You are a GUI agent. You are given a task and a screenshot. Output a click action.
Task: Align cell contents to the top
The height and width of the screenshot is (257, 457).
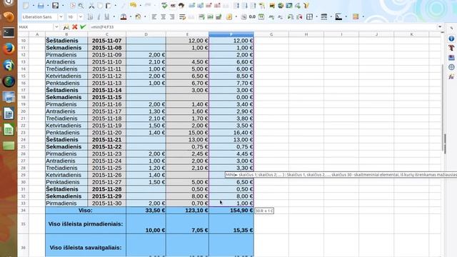201,17
